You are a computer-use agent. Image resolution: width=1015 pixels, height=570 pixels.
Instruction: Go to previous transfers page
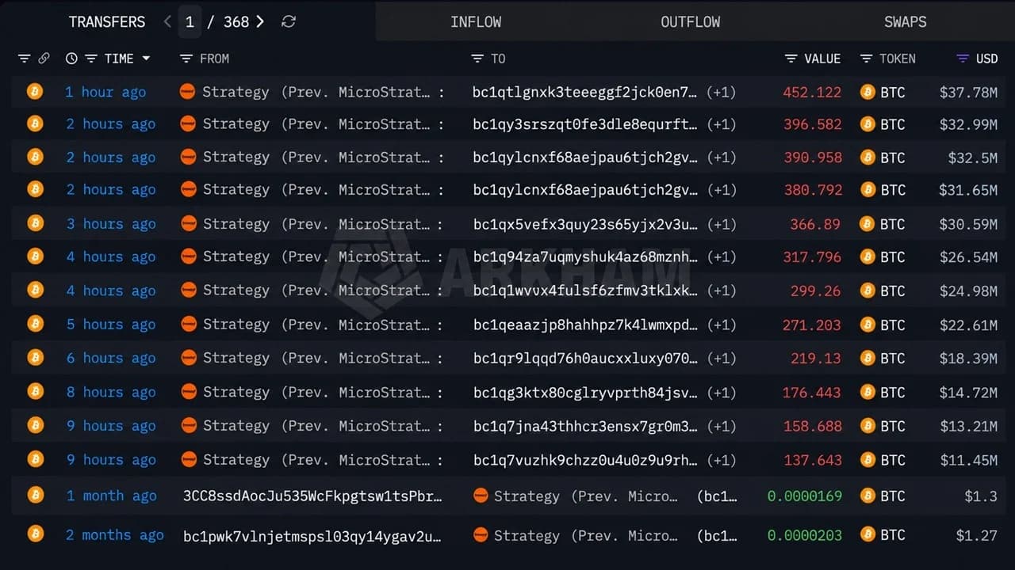point(167,22)
